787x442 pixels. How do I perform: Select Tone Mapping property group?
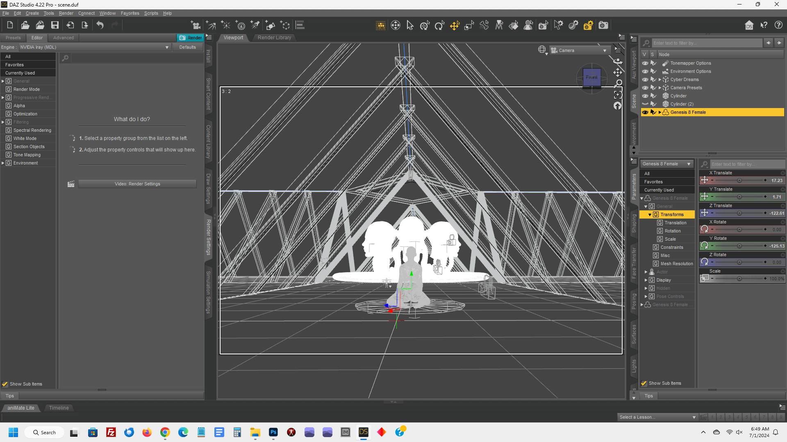[x=27, y=155]
